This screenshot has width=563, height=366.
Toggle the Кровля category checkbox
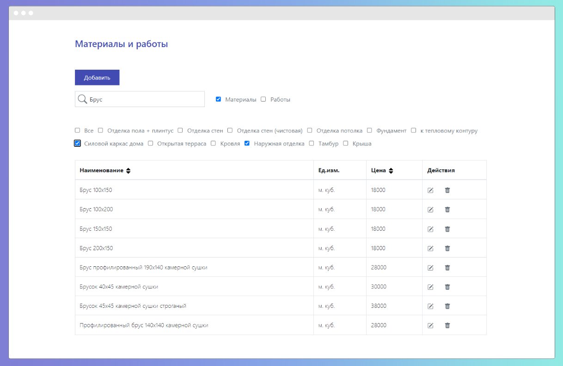coord(214,144)
